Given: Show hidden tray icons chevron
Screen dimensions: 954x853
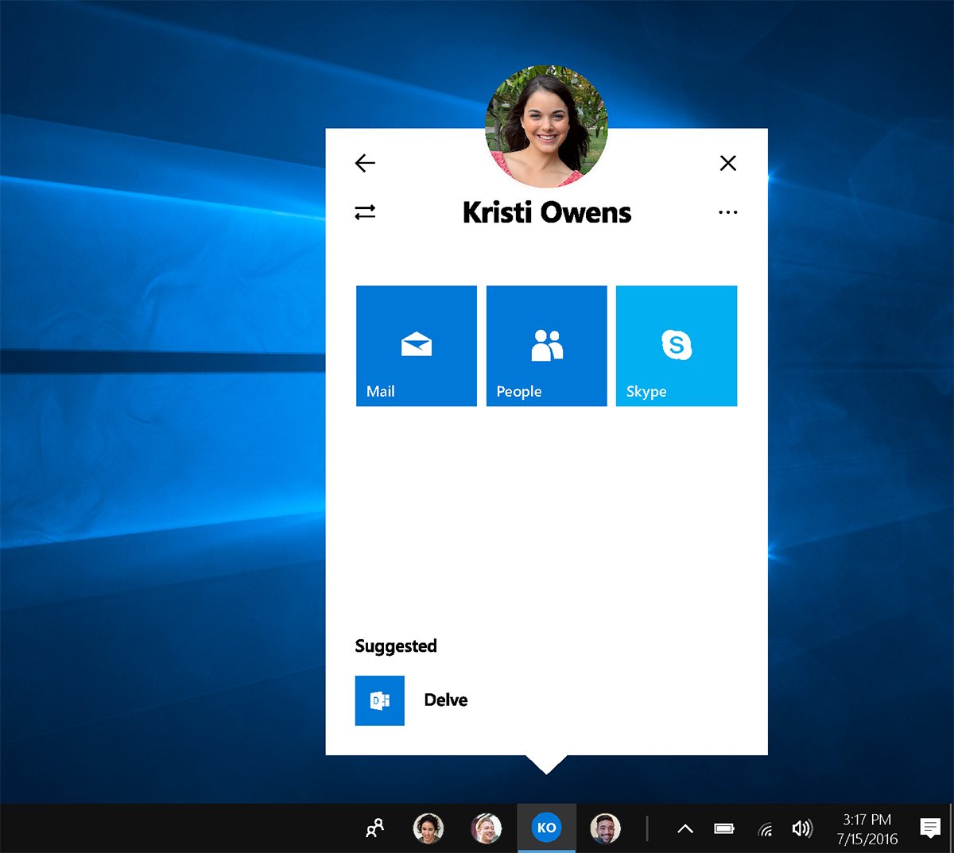Looking at the screenshot, I should click(x=685, y=829).
